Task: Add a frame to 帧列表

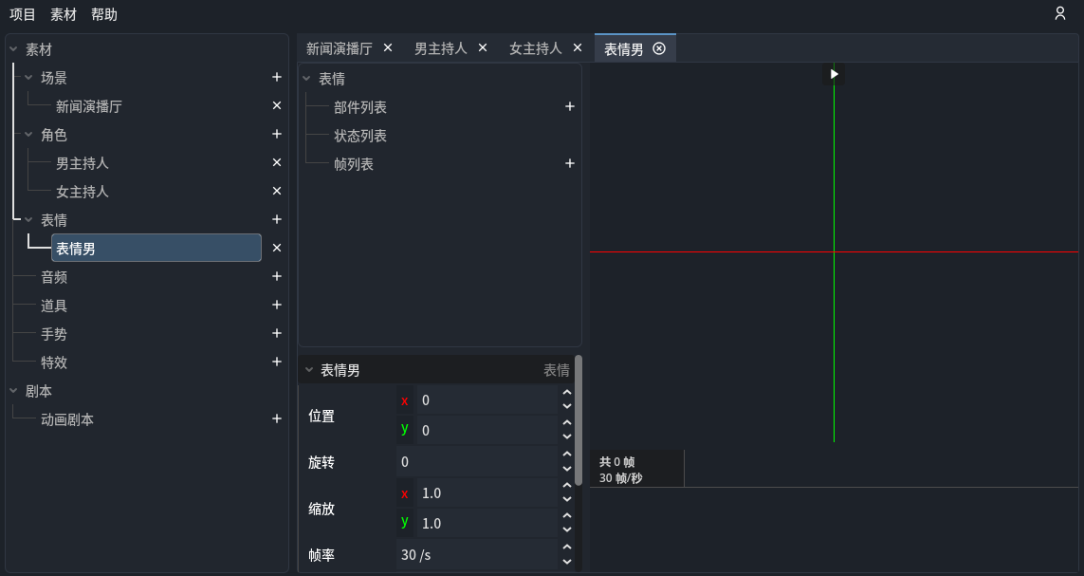Action: pos(570,164)
